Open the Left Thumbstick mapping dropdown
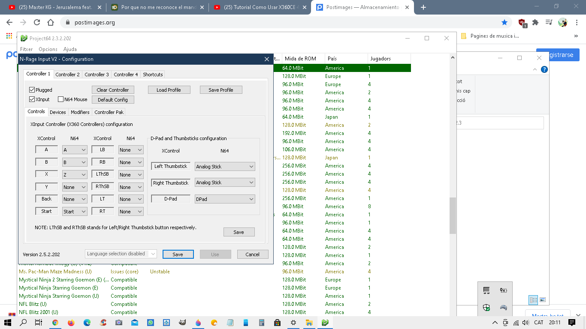 pyautogui.click(x=225, y=167)
